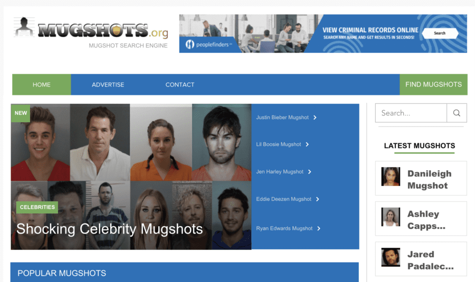The image size is (475, 282).
Task: Open the Home menu item
Action: point(42,85)
